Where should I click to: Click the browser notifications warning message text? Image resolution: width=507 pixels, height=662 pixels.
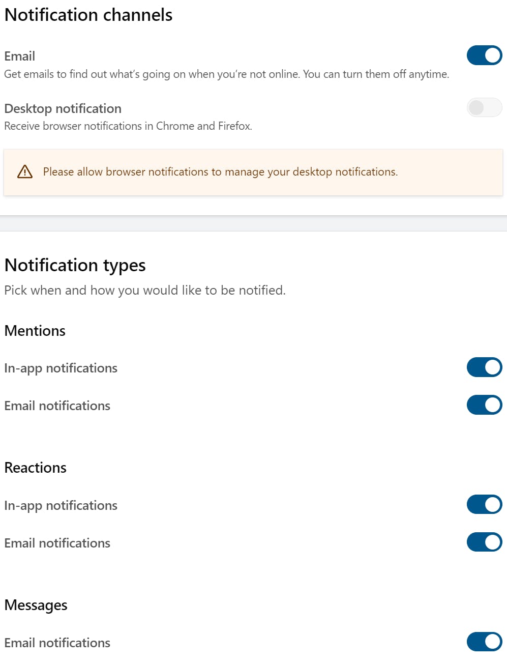click(x=220, y=172)
